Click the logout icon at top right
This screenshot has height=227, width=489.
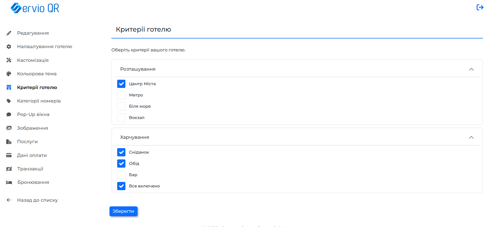(x=480, y=7)
